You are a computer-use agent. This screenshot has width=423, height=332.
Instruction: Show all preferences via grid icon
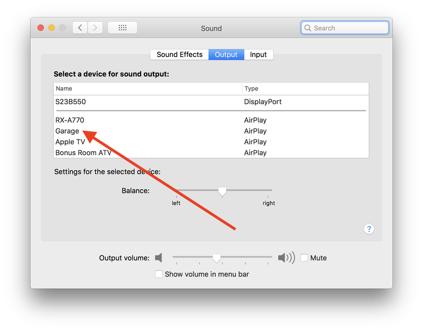point(123,28)
